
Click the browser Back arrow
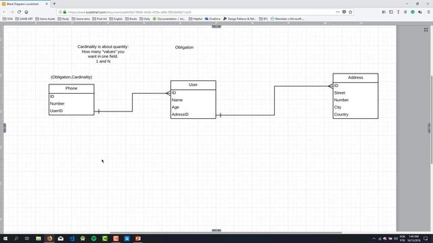5,12
